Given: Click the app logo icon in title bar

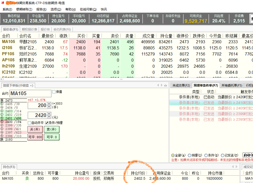Looking at the screenshot, I should tap(3, 3).
